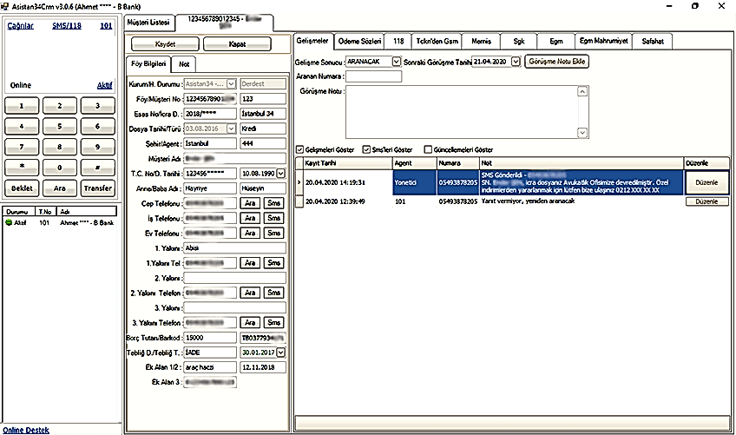
Task: Click the green Aktif status icon for agent 101
Action: (10, 222)
